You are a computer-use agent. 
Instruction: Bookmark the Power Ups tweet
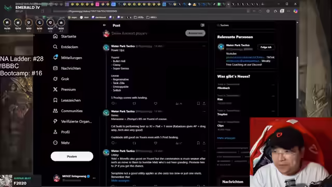pyautogui.click(x=198, y=103)
